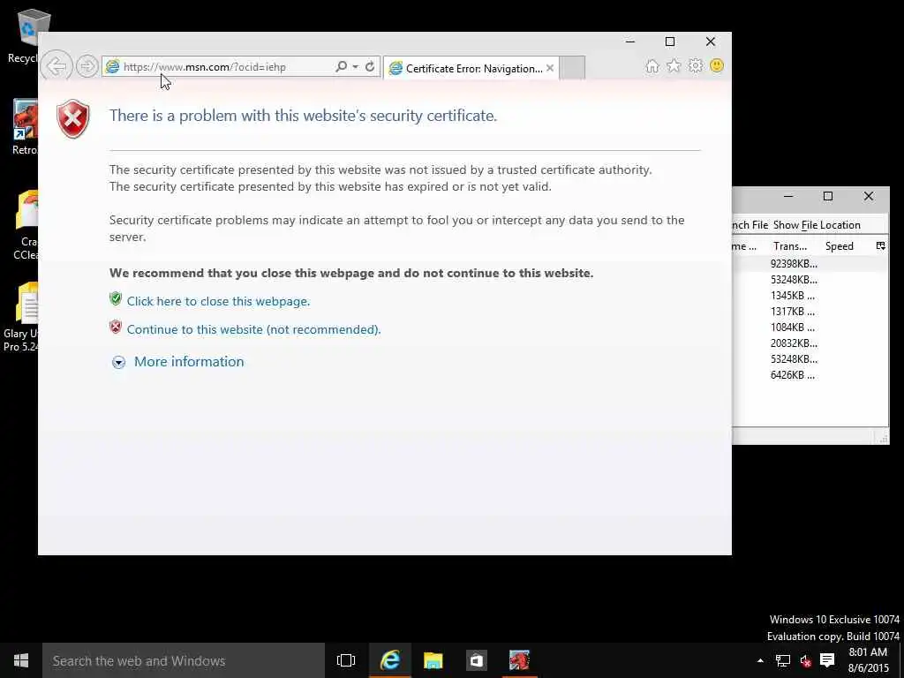Click the red shield error icon
The image size is (904, 678).
73,119
